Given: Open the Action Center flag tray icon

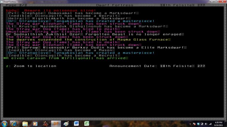Looking at the screenshot, I should 194,124.
